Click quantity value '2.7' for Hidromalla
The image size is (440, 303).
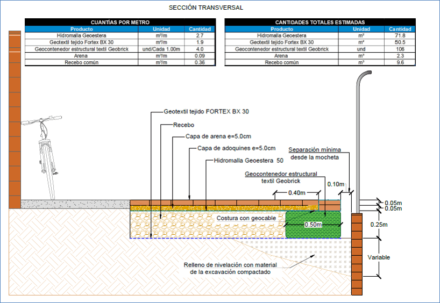point(200,35)
